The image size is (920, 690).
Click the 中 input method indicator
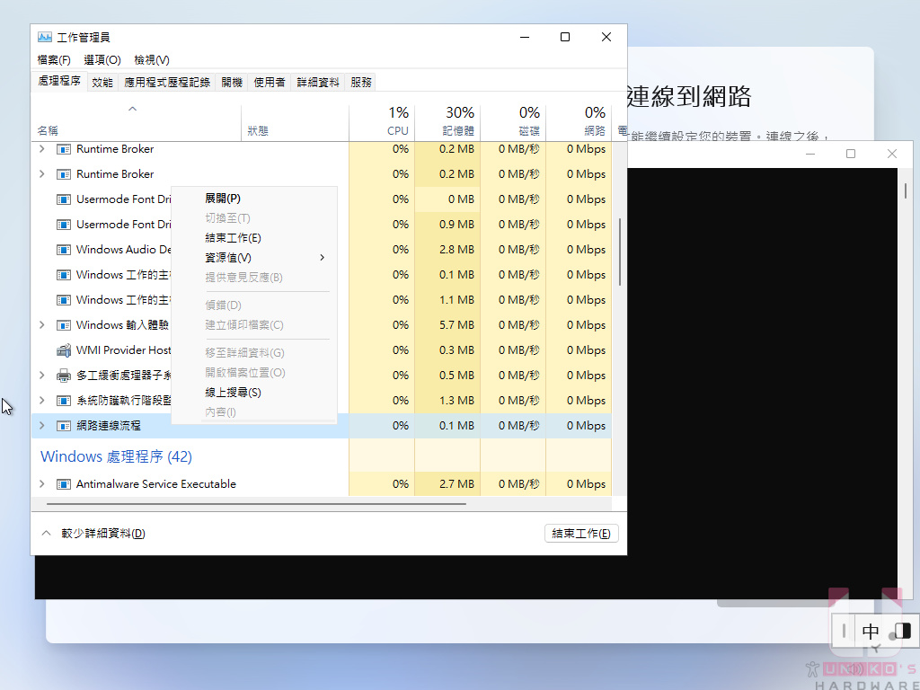(x=870, y=632)
